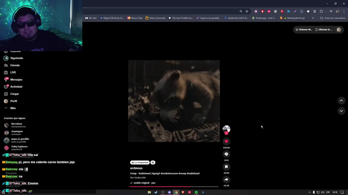Open File Explorer in the taskbar
This screenshot has width=348, height=195.
click(x=149, y=192)
